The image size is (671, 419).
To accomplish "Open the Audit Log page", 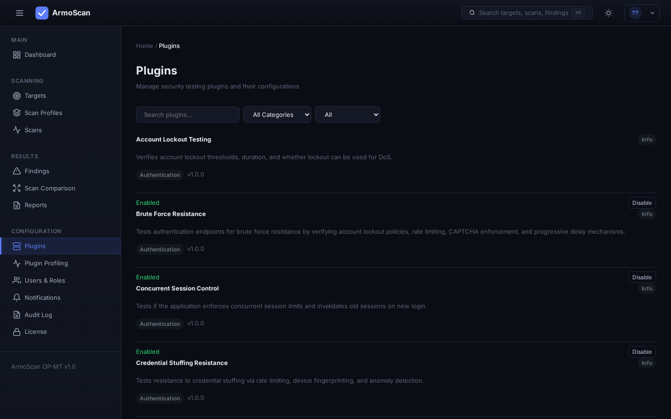I will [61, 315].
